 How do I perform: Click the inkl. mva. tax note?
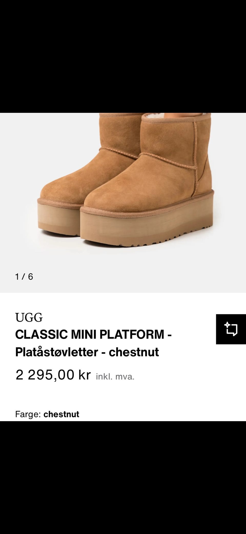115,377
